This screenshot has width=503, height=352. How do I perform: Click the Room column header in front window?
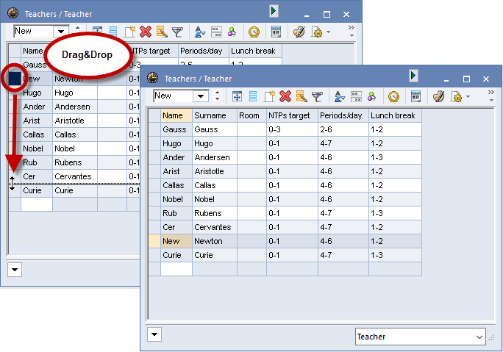point(251,115)
